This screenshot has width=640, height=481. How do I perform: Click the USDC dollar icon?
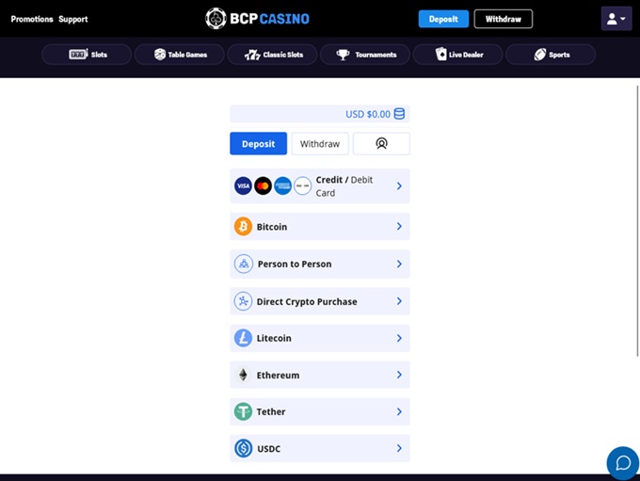[243, 449]
